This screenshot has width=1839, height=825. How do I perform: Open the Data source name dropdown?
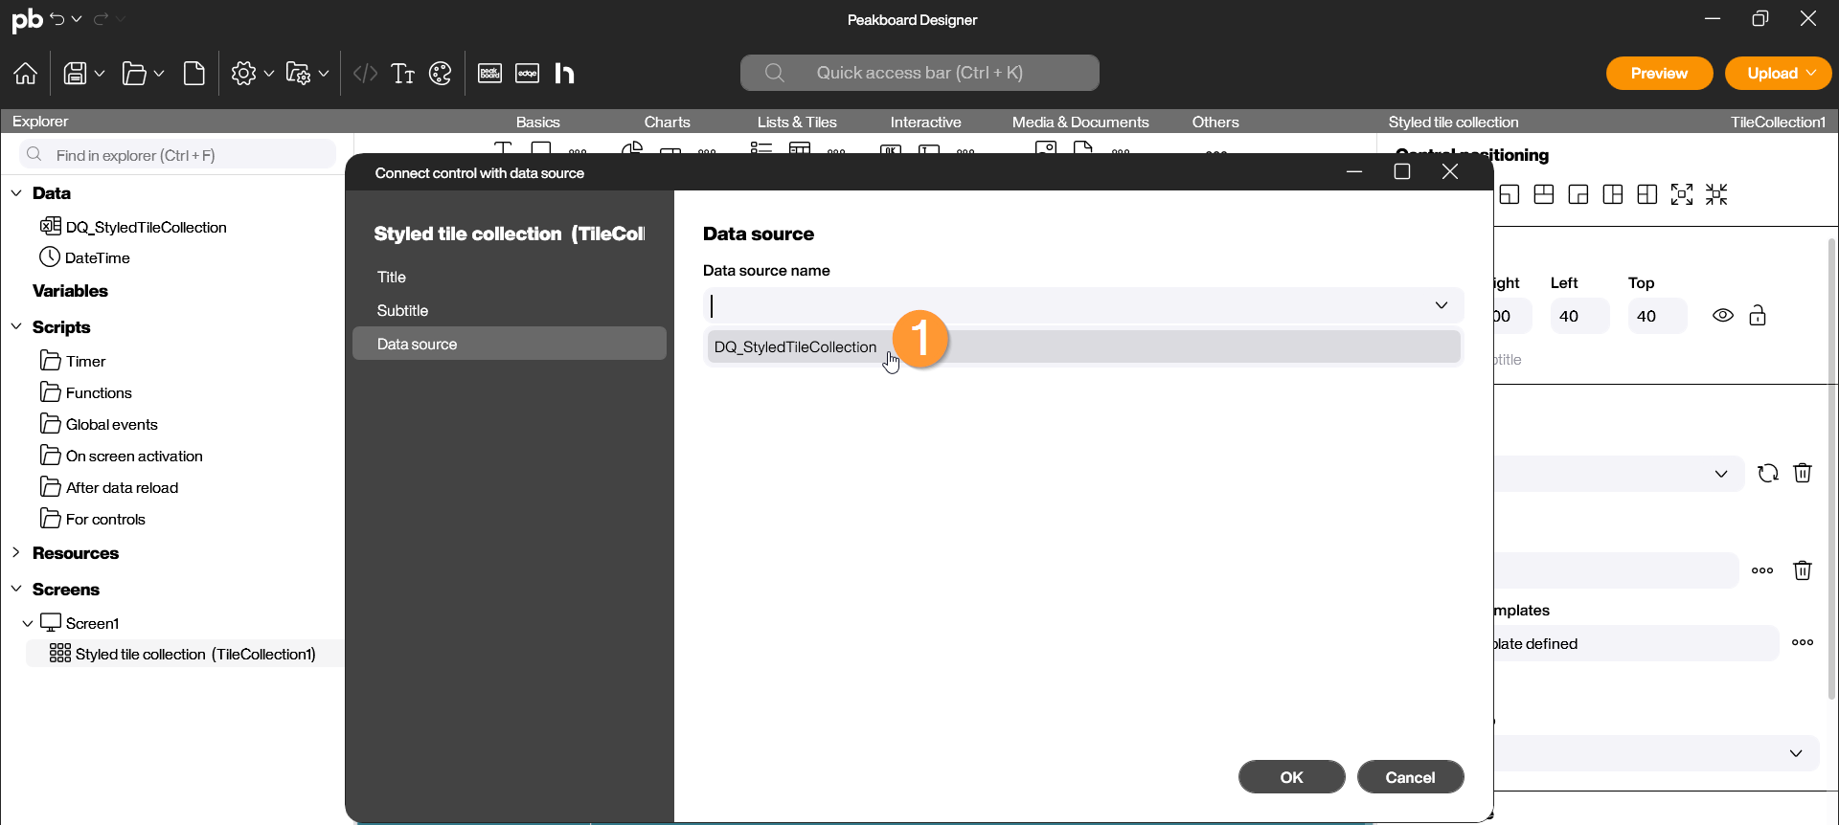[x=1441, y=305]
